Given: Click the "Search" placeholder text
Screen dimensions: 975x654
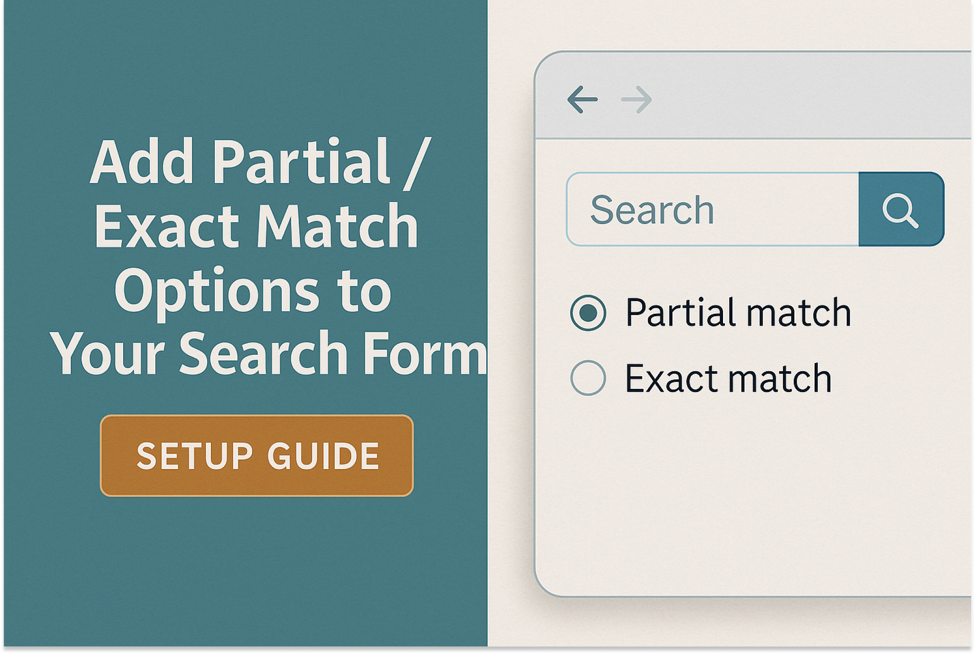Looking at the screenshot, I should [652, 209].
